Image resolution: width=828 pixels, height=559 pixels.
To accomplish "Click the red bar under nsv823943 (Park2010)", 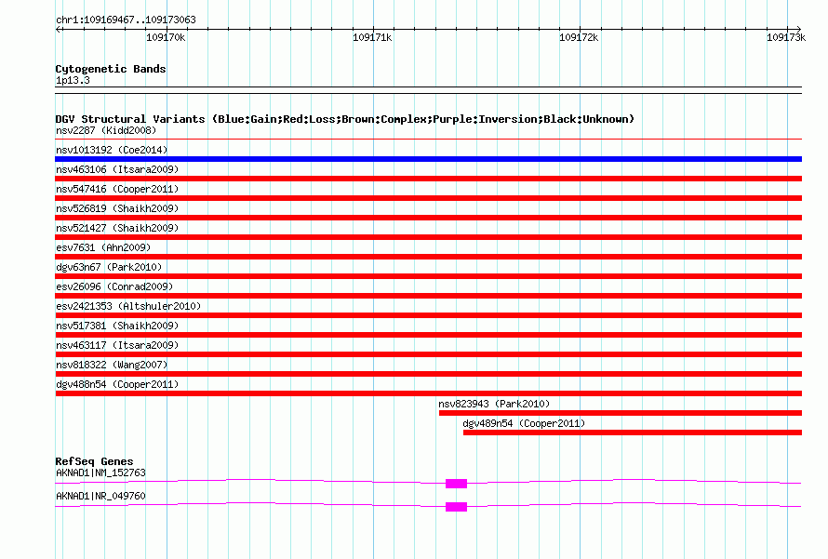I will [621, 413].
